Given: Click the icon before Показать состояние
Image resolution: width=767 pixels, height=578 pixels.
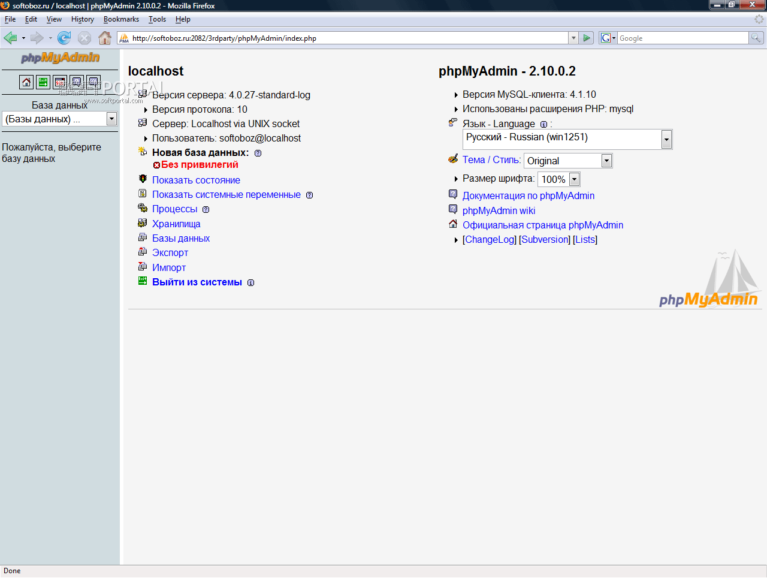Looking at the screenshot, I should click(143, 179).
